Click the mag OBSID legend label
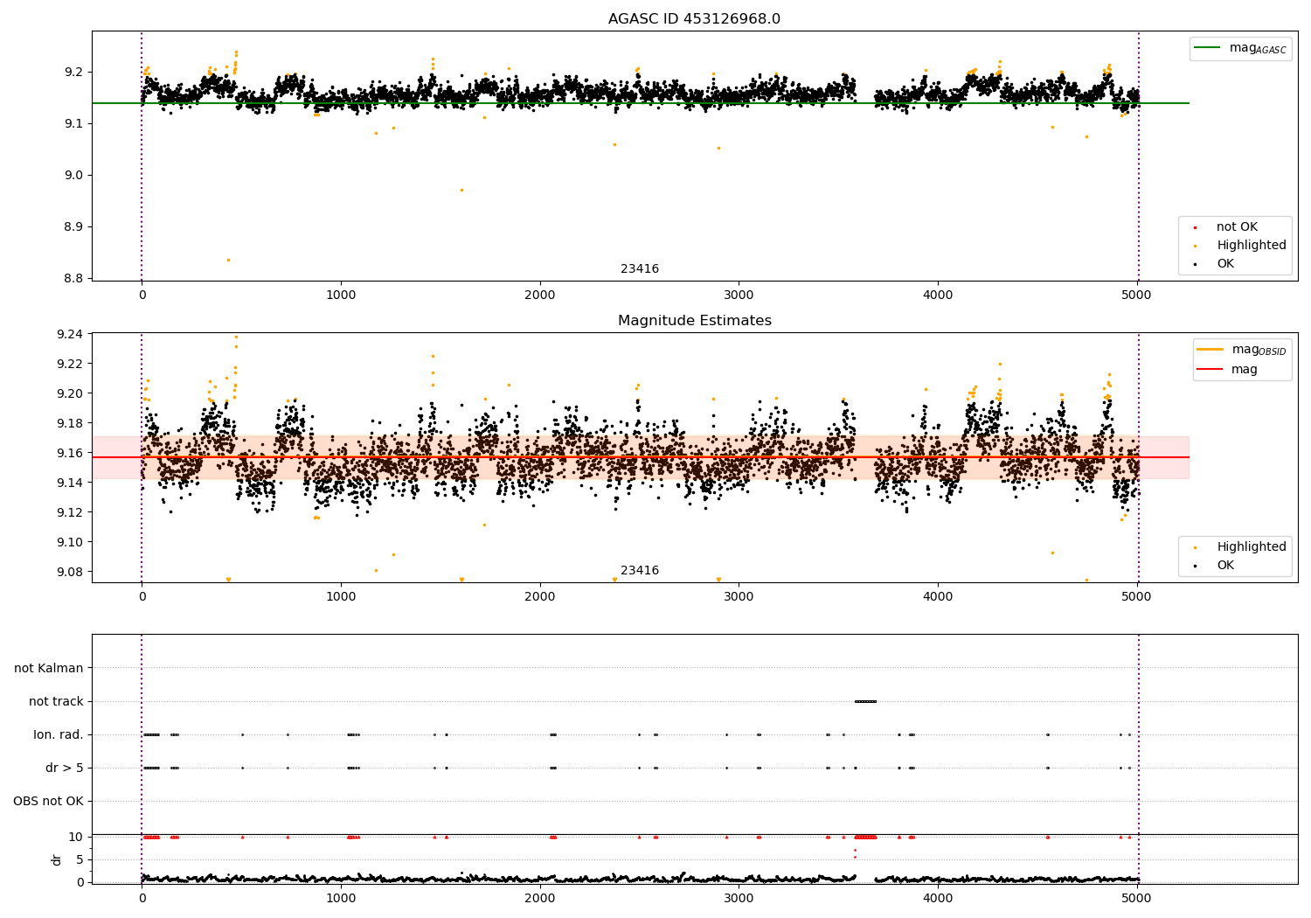Image resolution: width=1311 pixels, height=918 pixels. coord(1259,350)
